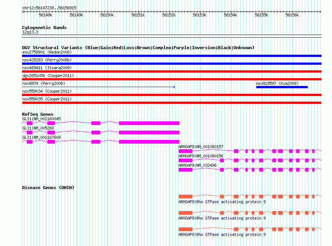Screen dimensions: 332x246
Task: Click the esv2759901 (Redon2006) label
Action: [x=47, y=52]
